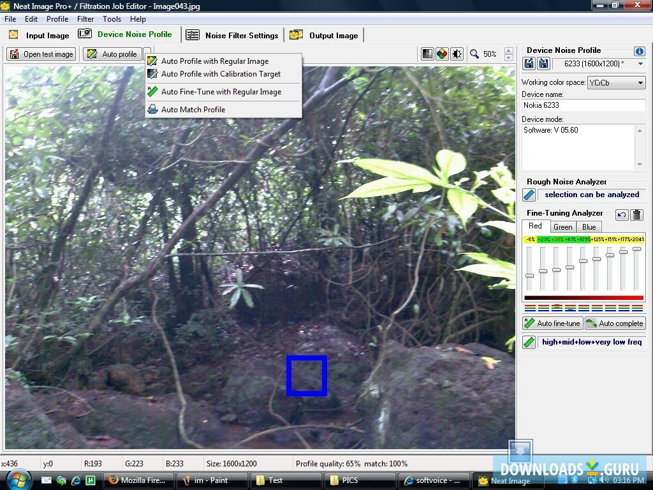Click the Device mode scrollbar down arrow
Image resolution: width=653 pixels, height=490 pixels.
point(640,165)
